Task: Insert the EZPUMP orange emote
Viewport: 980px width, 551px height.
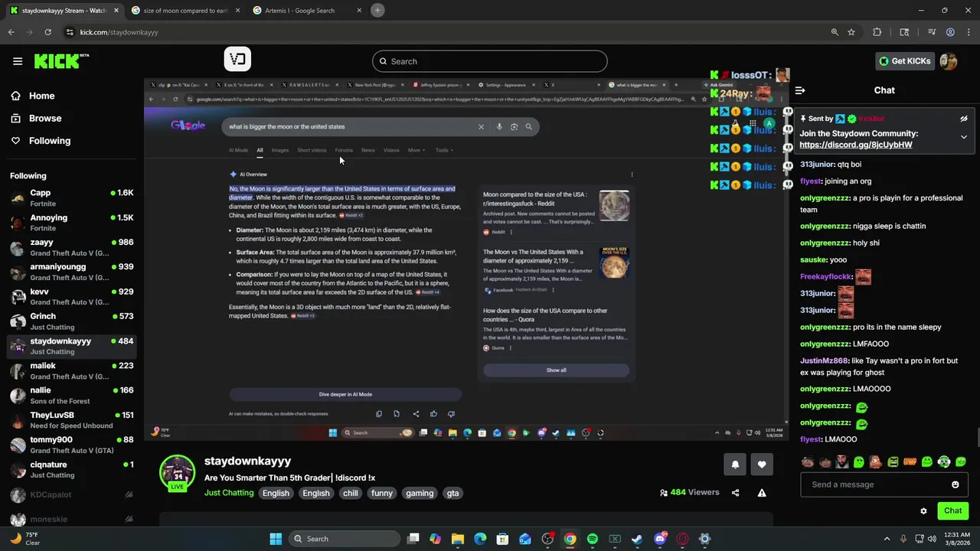Action: click(x=910, y=461)
